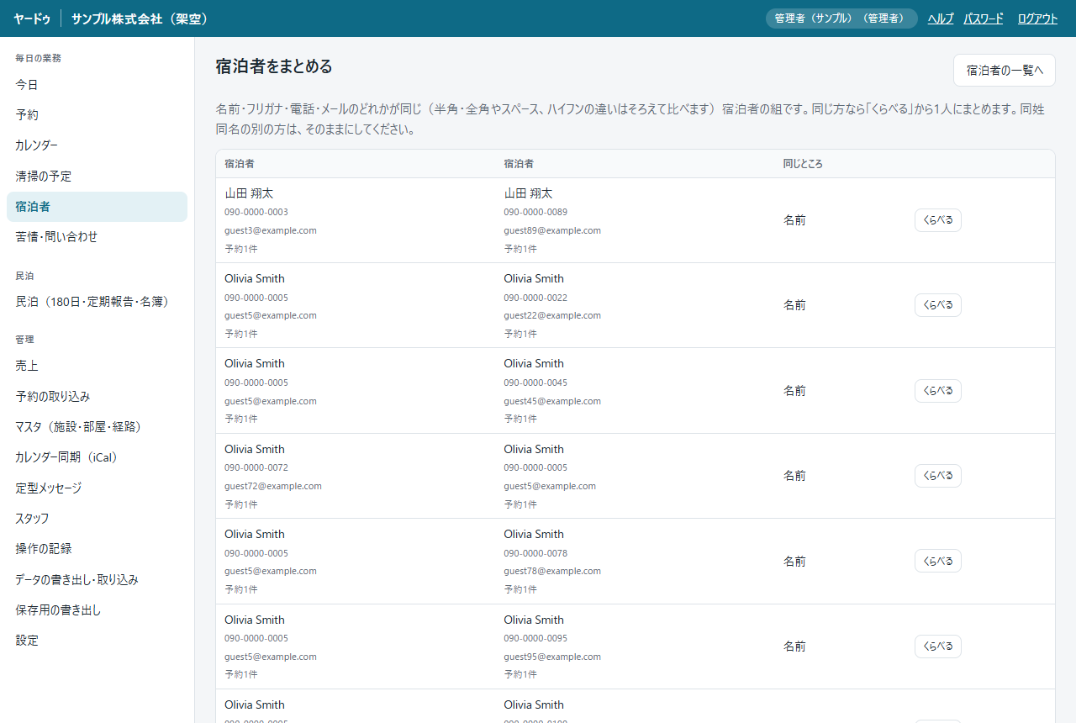Click 同じところ column header
1076x723 pixels.
803,164
